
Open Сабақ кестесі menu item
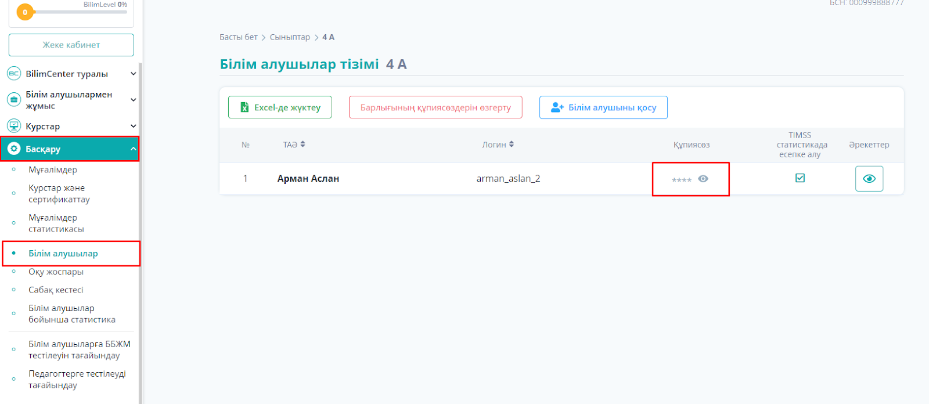(x=56, y=290)
